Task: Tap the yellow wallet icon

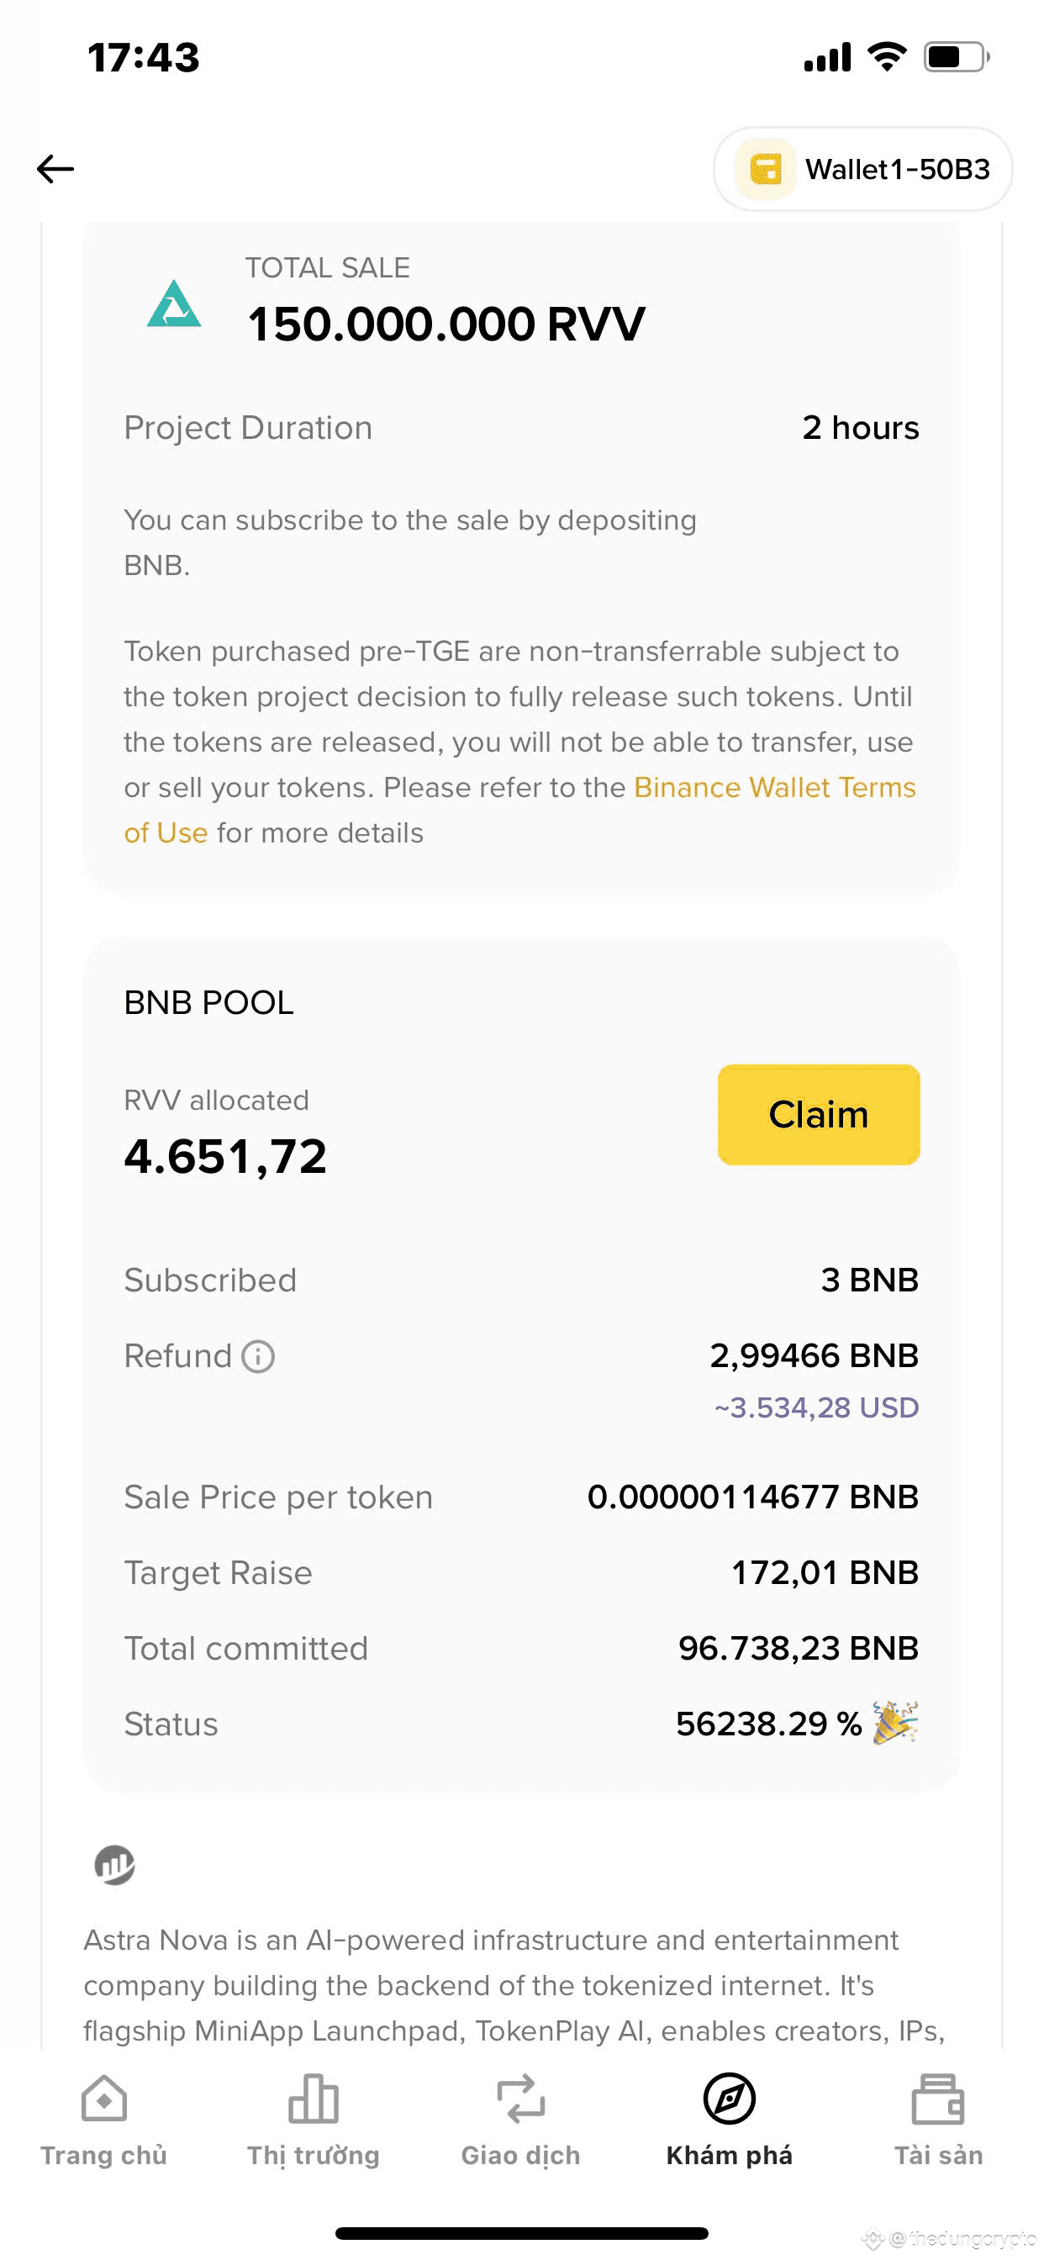Action: [765, 169]
